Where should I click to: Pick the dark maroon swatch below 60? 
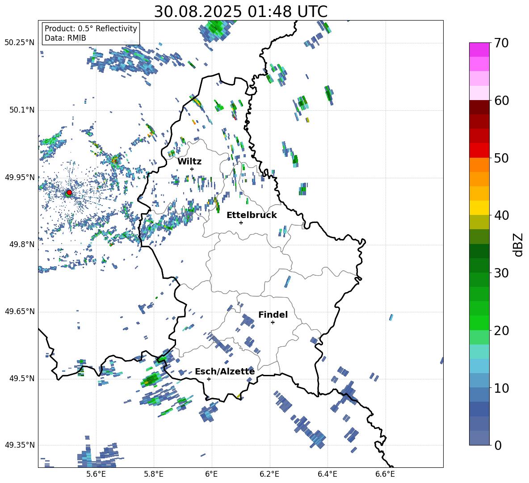(x=479, y=108)
